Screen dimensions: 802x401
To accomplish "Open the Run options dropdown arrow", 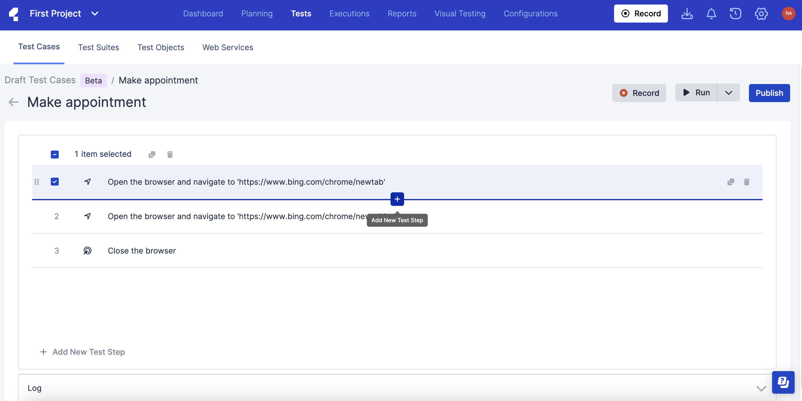I will [x=729, y=93].
